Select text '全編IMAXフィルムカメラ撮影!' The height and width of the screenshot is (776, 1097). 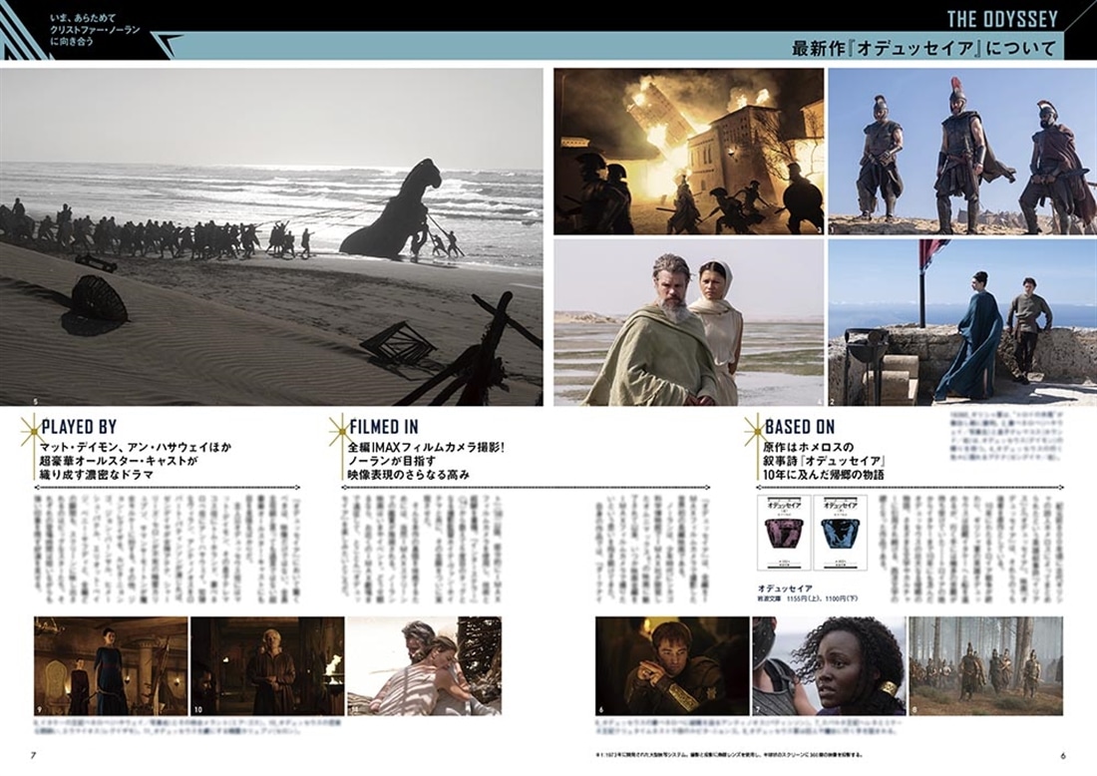click(426, 447)
